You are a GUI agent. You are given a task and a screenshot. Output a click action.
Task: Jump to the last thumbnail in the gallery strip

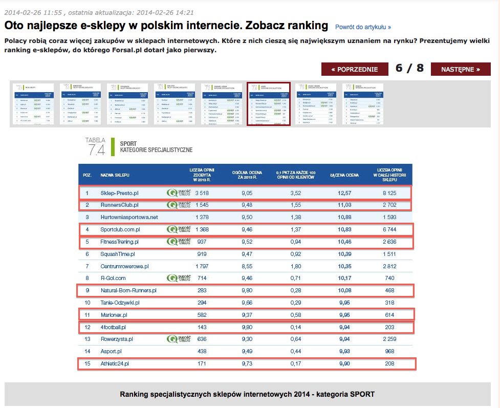pyautogui.click(x=363, y=104)
